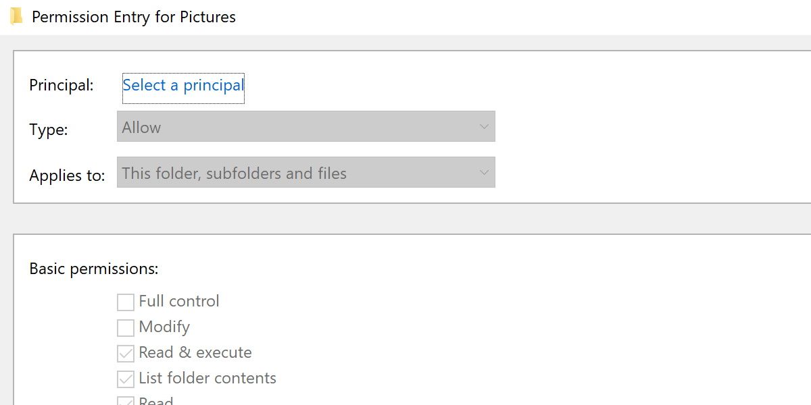Click the Full control label text
The image size is (811, 405).
click(x=178, y=302)
